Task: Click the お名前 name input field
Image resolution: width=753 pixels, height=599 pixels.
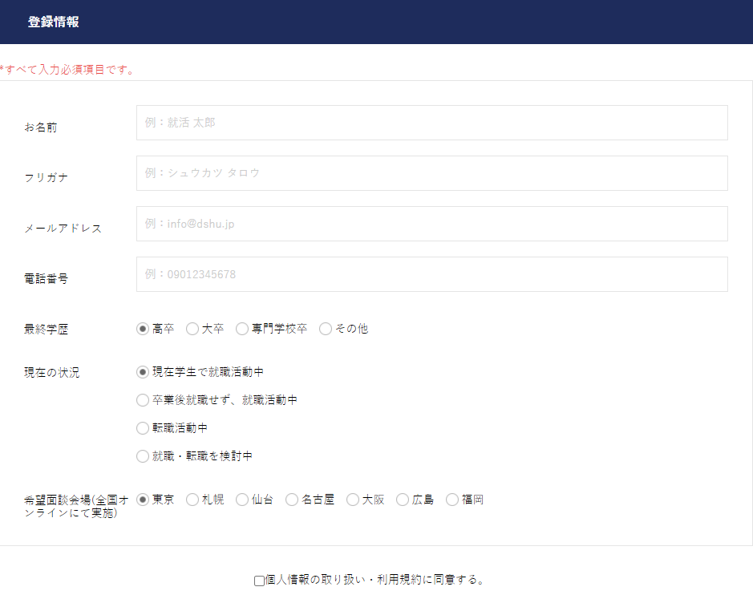Action: 431,123
